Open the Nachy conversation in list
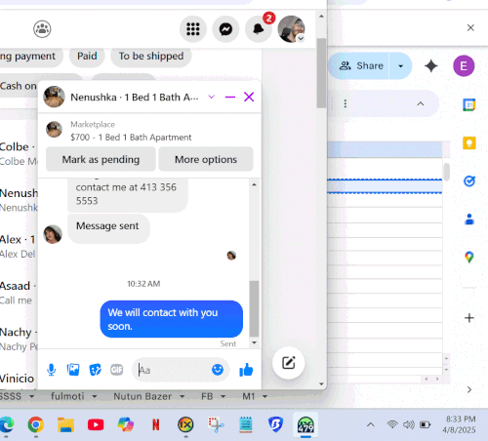The image size is (488, 441). (19, 339)
